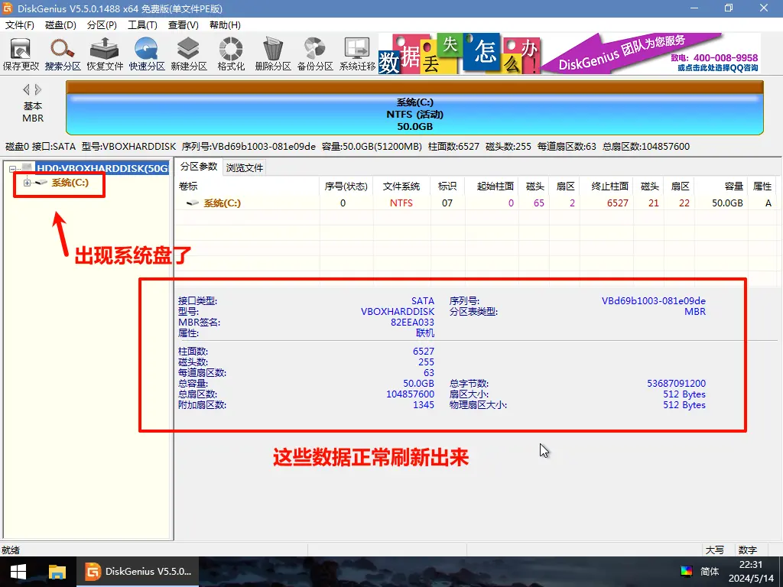
Task: Click the 终止柱面 column header
Action: 606,186
